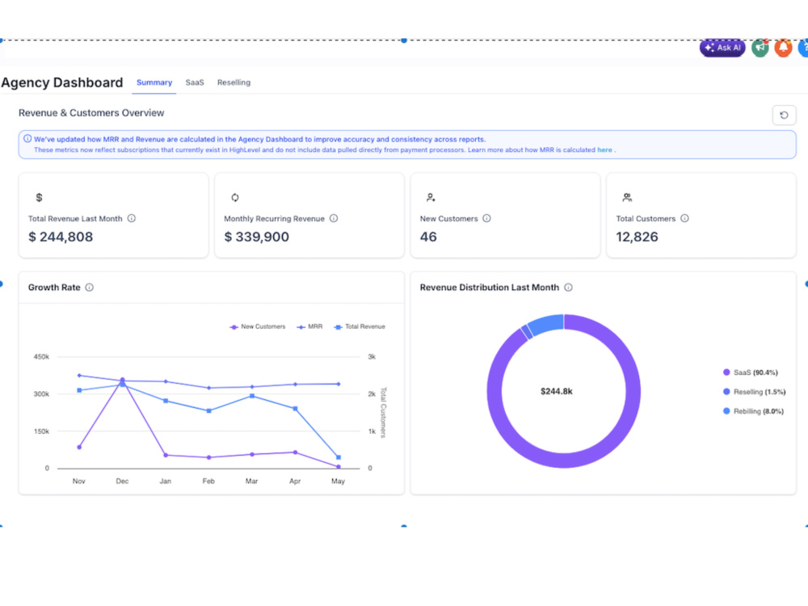Toggle Rebilling (8.0%) in donut legend
808x606 pixels.
coord(753,411)
